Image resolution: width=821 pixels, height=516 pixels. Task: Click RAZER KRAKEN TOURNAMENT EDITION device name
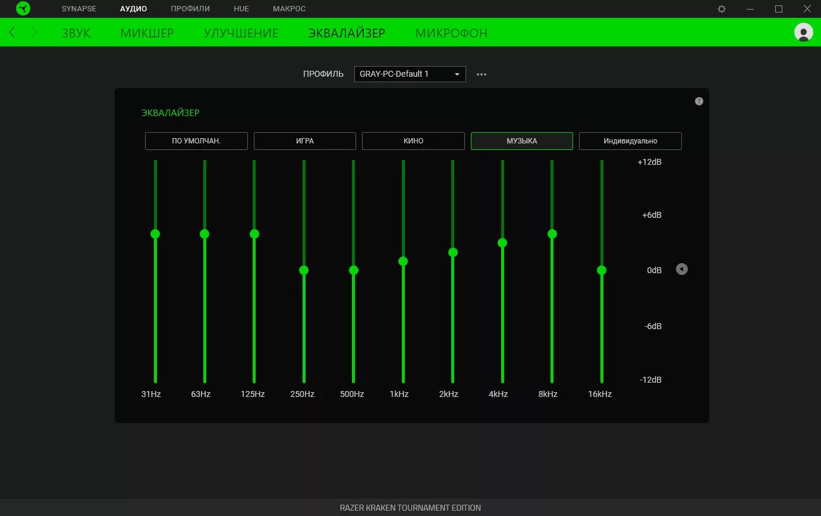[410, 508]
